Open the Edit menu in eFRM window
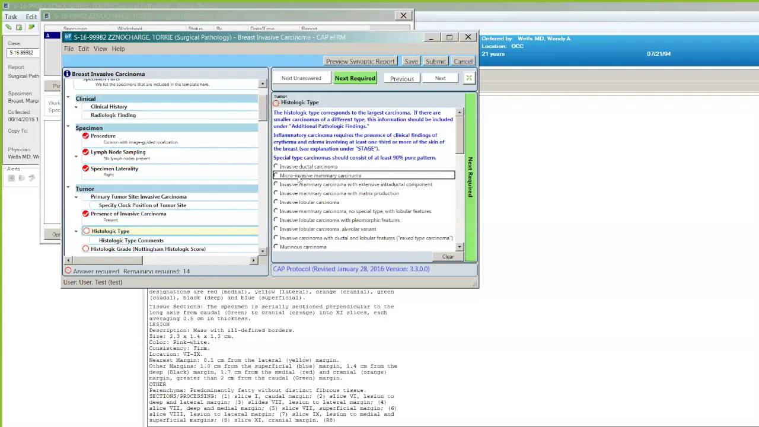 (x=84, y=49)
